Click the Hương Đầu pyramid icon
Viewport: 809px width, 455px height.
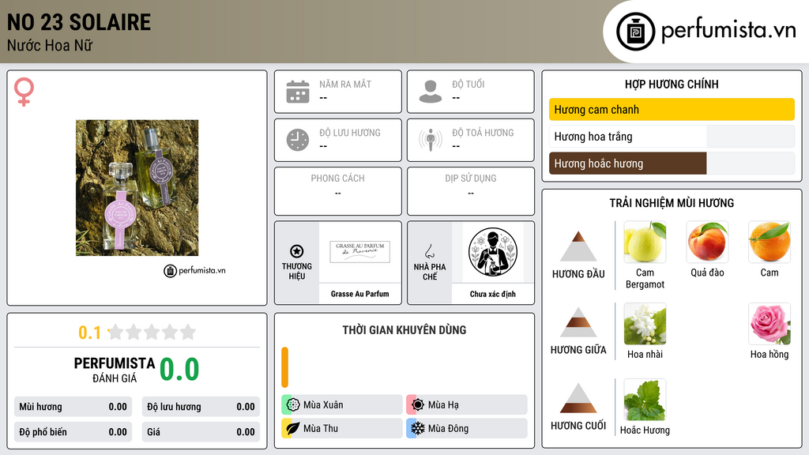[x=578, y=246]
